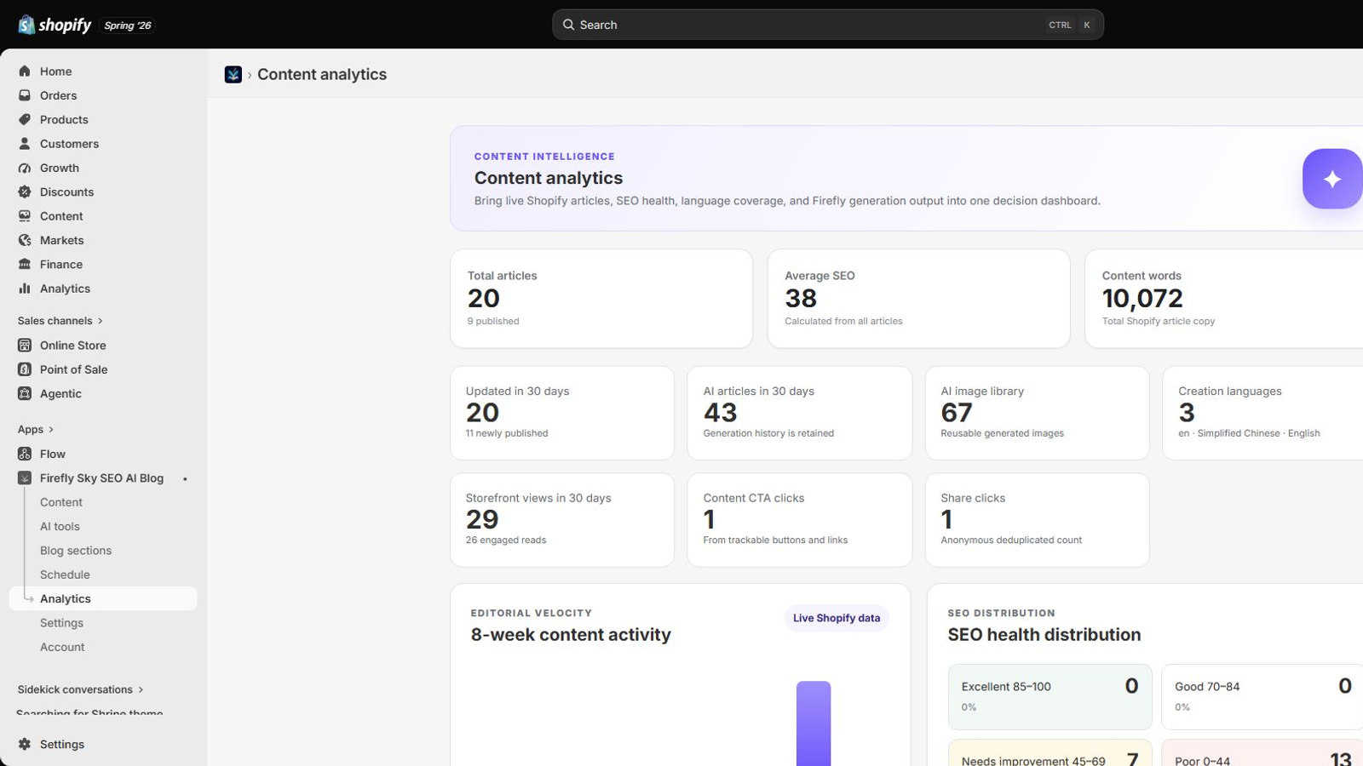This screenshot has height=766, width=1363.
Task: Click the CONTENT INTELLIGENCE label
Action: coord(544,157)
